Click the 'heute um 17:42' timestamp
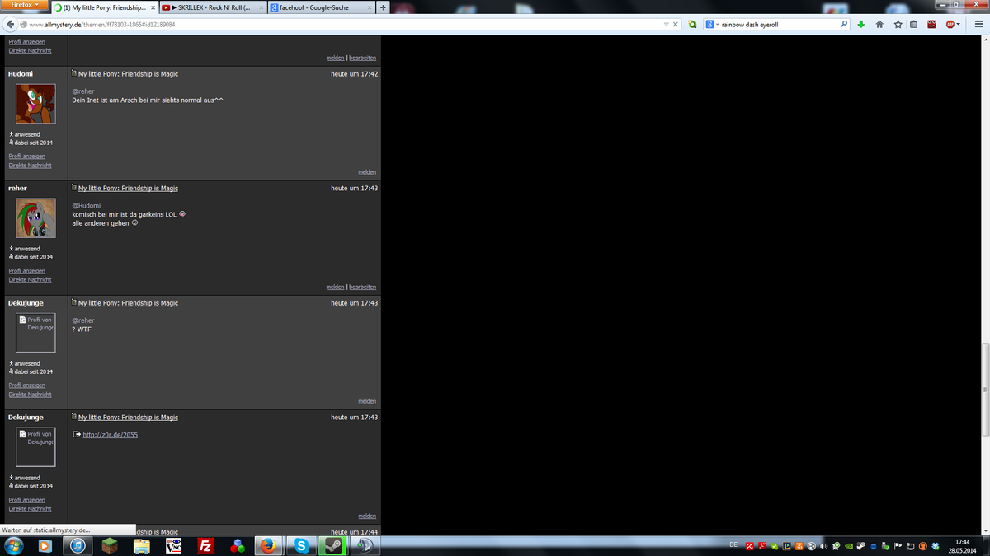 click(x=355, y=74)
